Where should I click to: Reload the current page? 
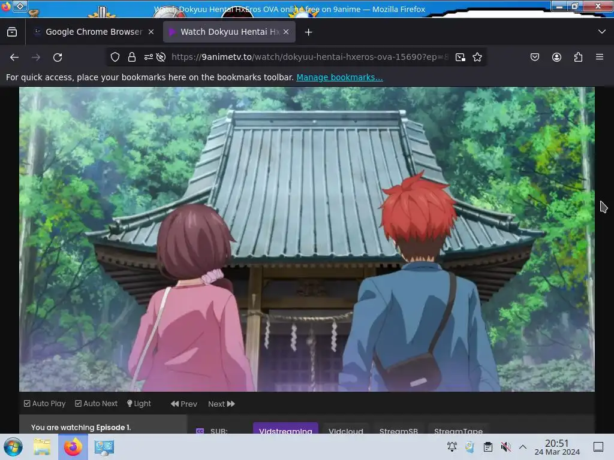click(x=58, y=57)
